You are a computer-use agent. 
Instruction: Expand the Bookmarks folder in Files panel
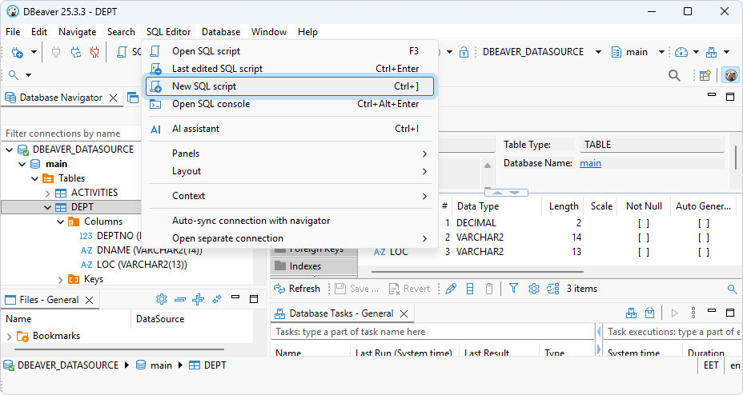pos(9,337)
